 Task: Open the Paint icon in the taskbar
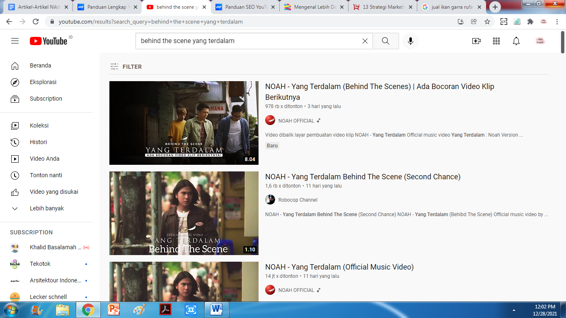coord(139,310)
